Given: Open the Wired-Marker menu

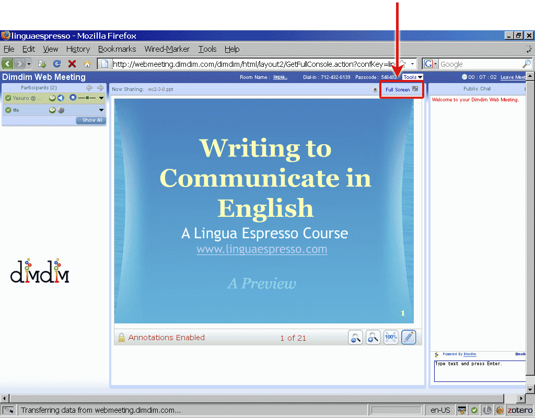Looking at the screenshot, I should tap(167, 49).
